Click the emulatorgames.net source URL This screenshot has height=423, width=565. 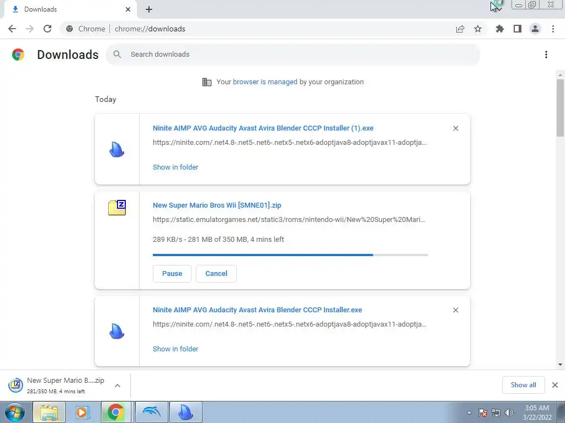[289, 219]
